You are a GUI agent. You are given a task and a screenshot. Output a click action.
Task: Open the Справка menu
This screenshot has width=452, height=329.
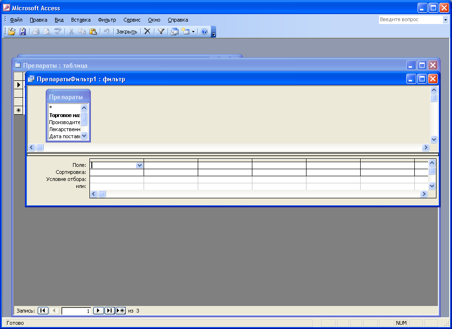(178, 20)
